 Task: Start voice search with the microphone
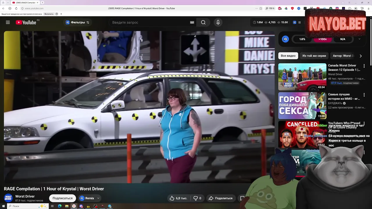tap(218, 22)
